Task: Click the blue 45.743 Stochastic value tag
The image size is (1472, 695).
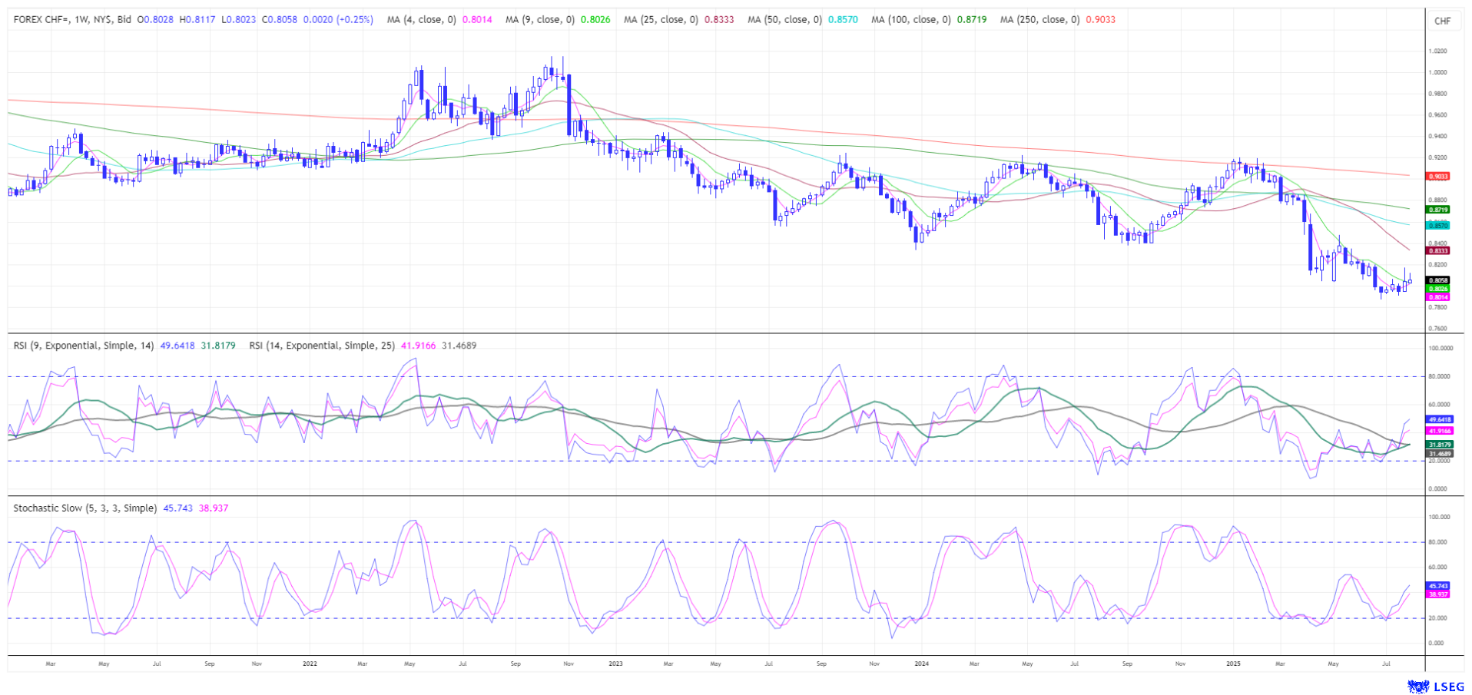Action: [1437, 586]
